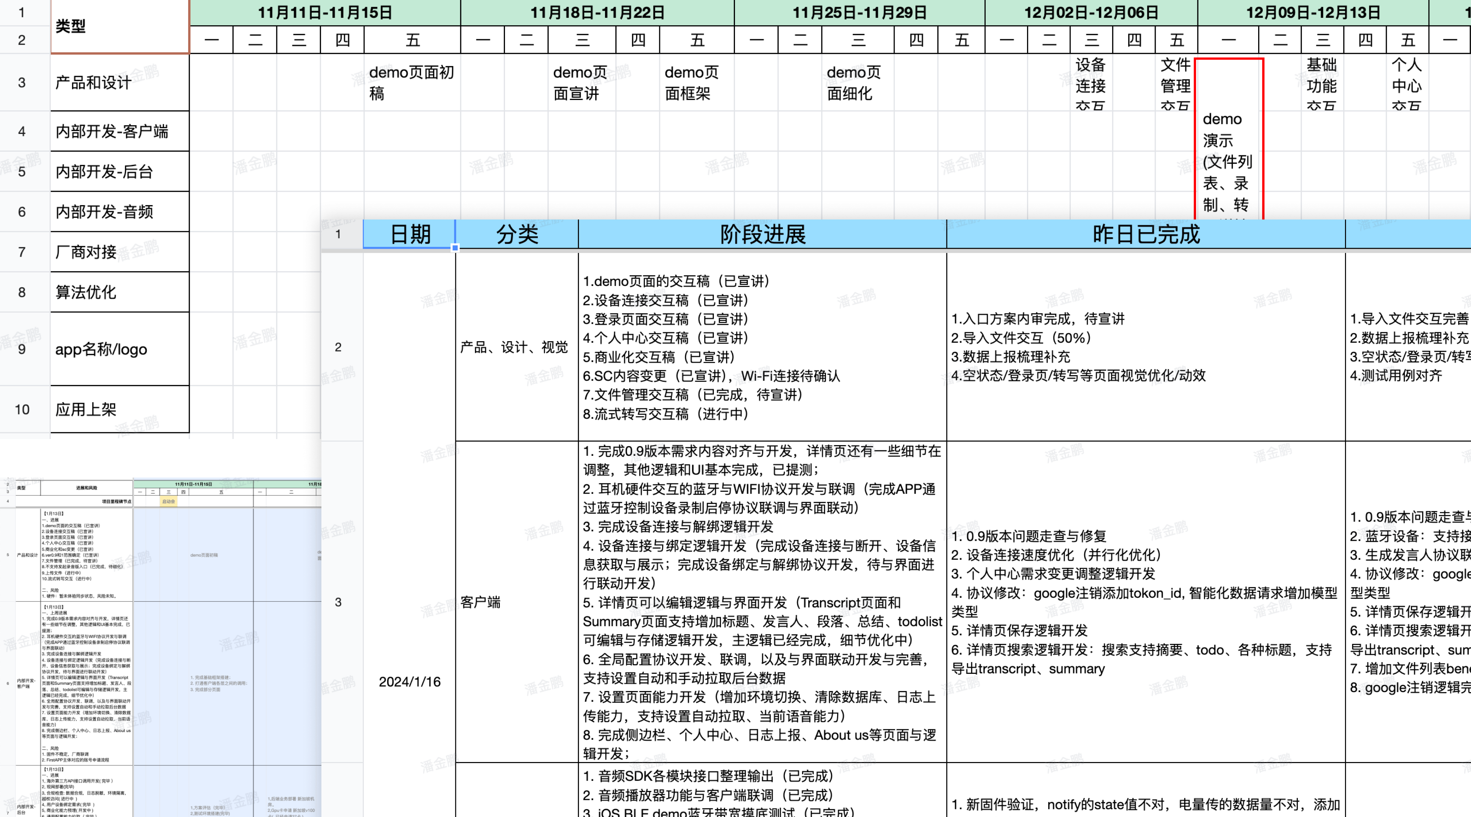Click the 内部开发-音频 cell

click(x=120, y=212)
